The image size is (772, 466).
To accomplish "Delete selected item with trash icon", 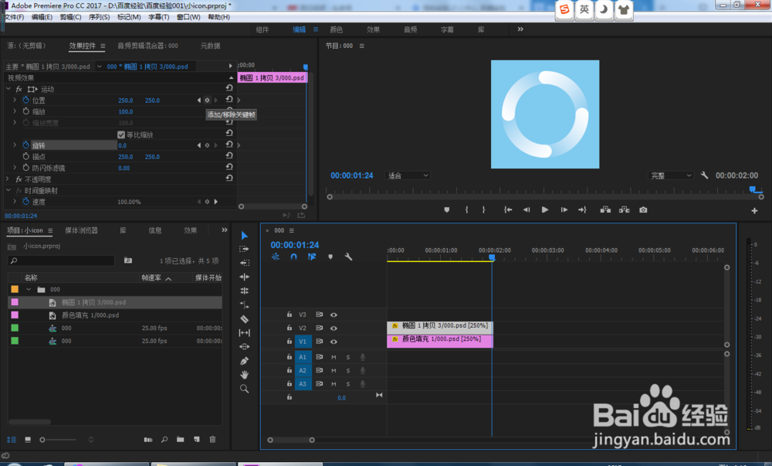I will pyautogui.click(x=213, y=440).
